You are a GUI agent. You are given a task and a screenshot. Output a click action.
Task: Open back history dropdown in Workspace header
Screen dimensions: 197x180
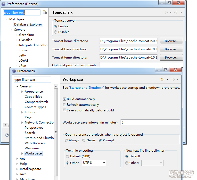click(x=167, y=79)
